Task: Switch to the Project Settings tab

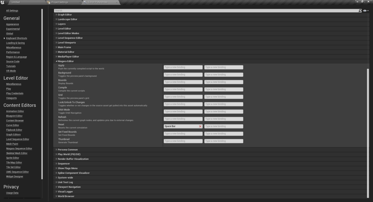Action: coord(59,3)
